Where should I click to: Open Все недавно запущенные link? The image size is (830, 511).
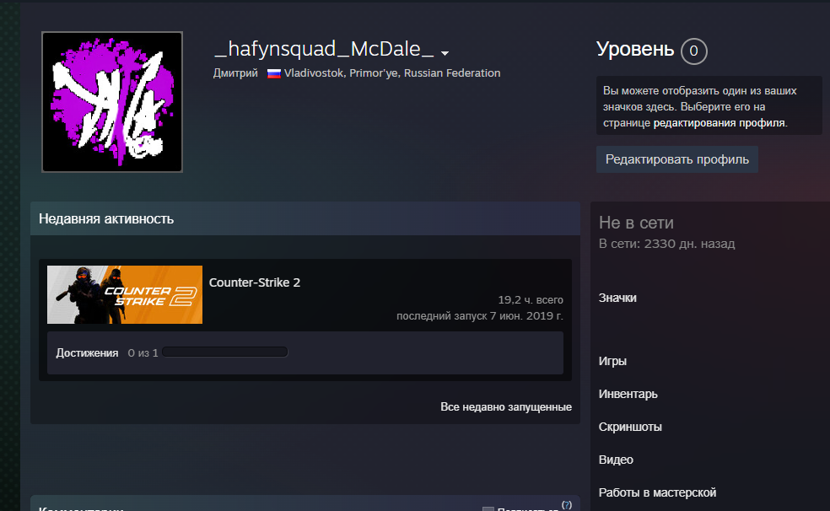pyautogui.click(x=505, y=407)
